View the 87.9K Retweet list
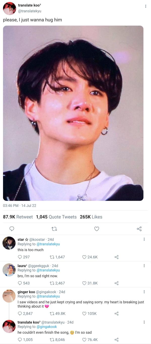This screenshot has width=151, height=344. [18, 217]
